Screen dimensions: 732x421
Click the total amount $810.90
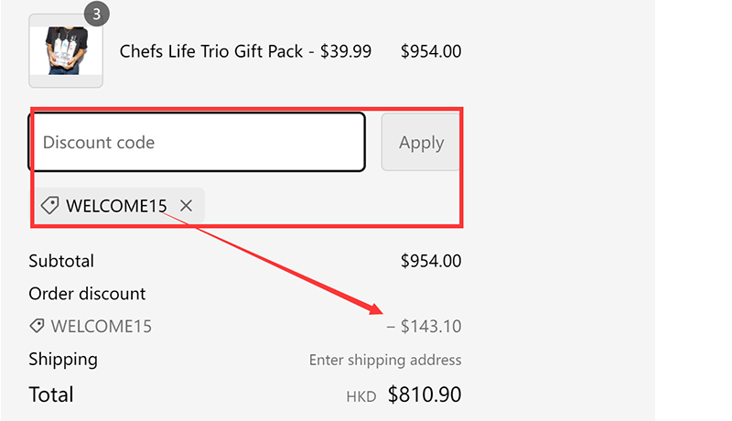coord(425,394)
